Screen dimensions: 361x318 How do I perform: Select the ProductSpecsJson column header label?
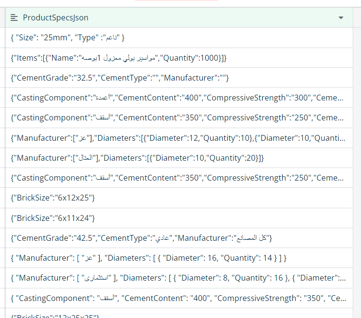[x=55, y=17]
